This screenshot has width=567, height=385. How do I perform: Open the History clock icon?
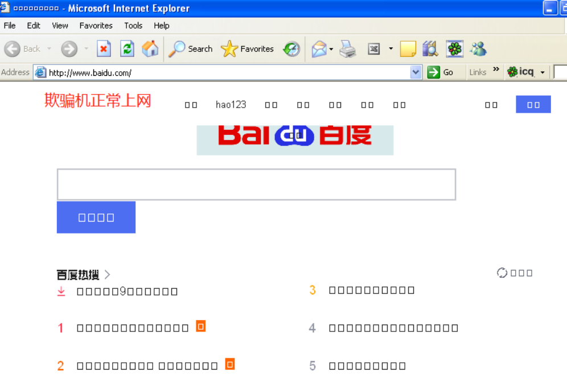(291, 49)
